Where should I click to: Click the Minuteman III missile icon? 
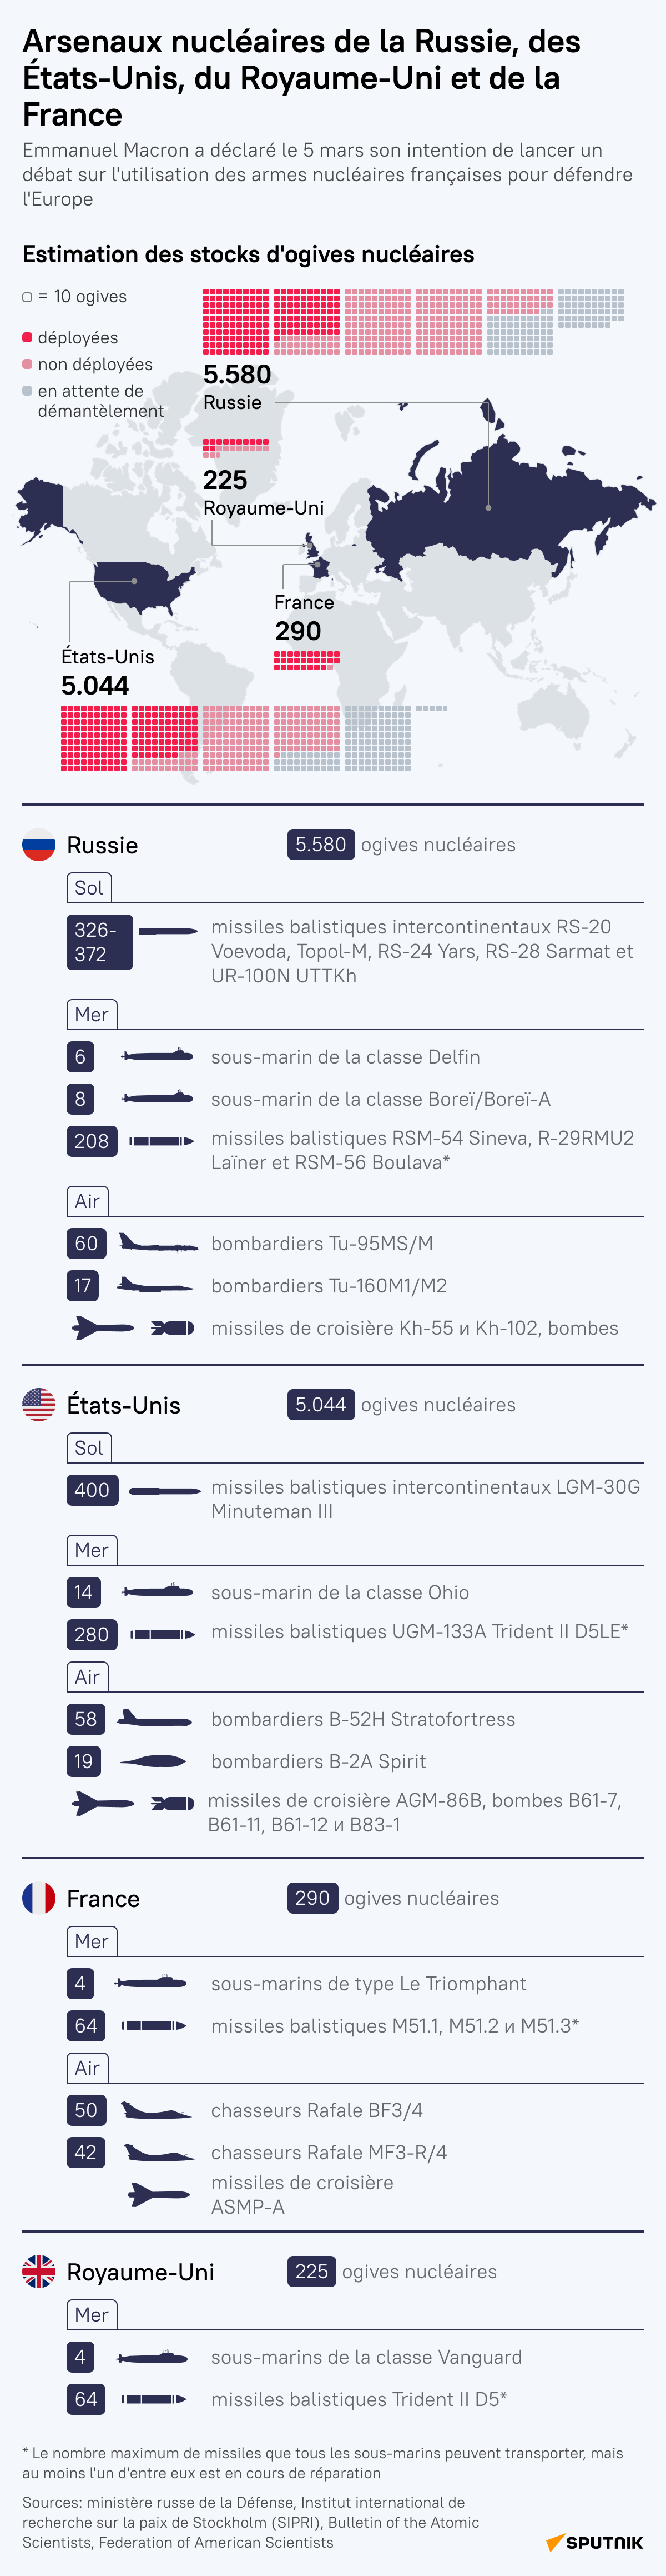(165, 1490)
